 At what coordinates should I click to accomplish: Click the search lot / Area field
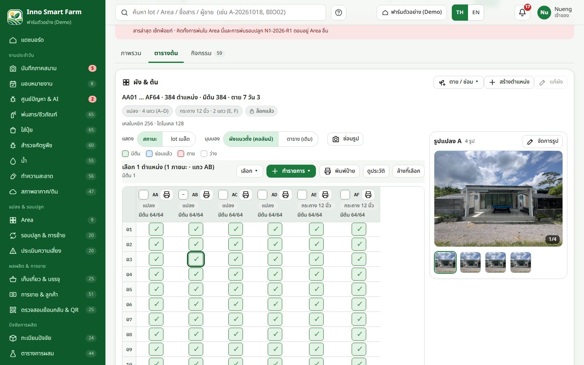coord(221,13)
